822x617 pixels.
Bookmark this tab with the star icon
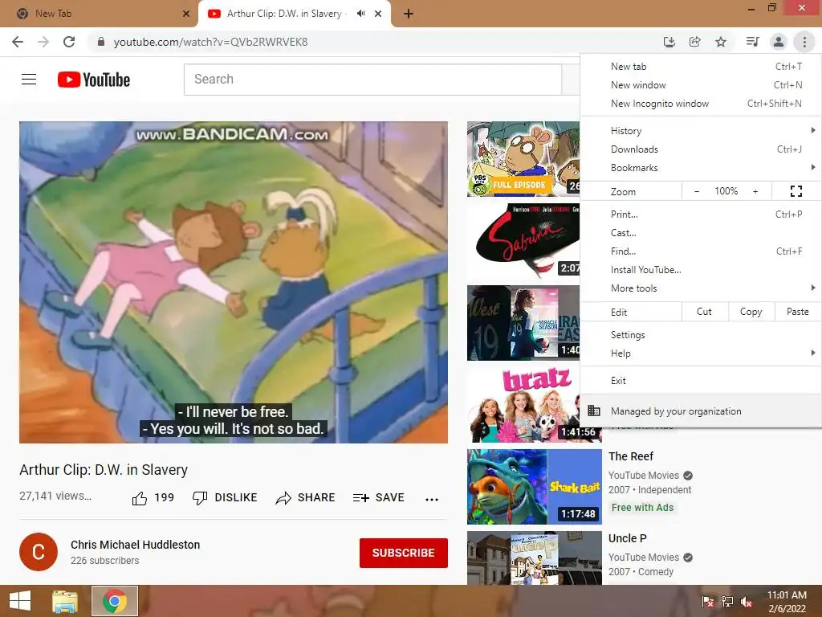(x=721, y=42)
